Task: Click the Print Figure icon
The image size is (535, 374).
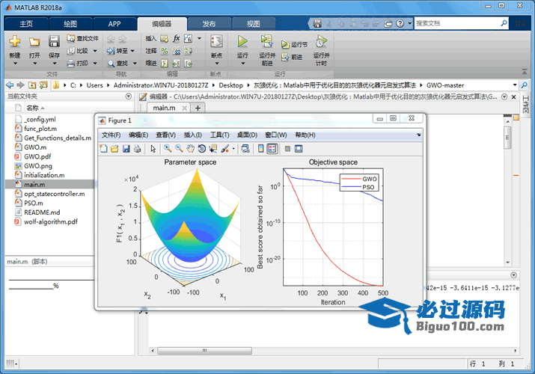Action: click(137, 149)
